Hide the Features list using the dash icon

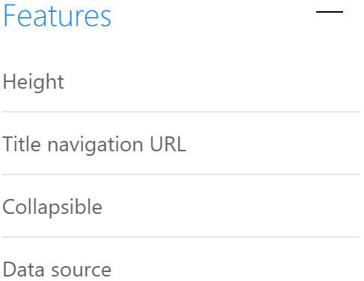click(330, 12)
